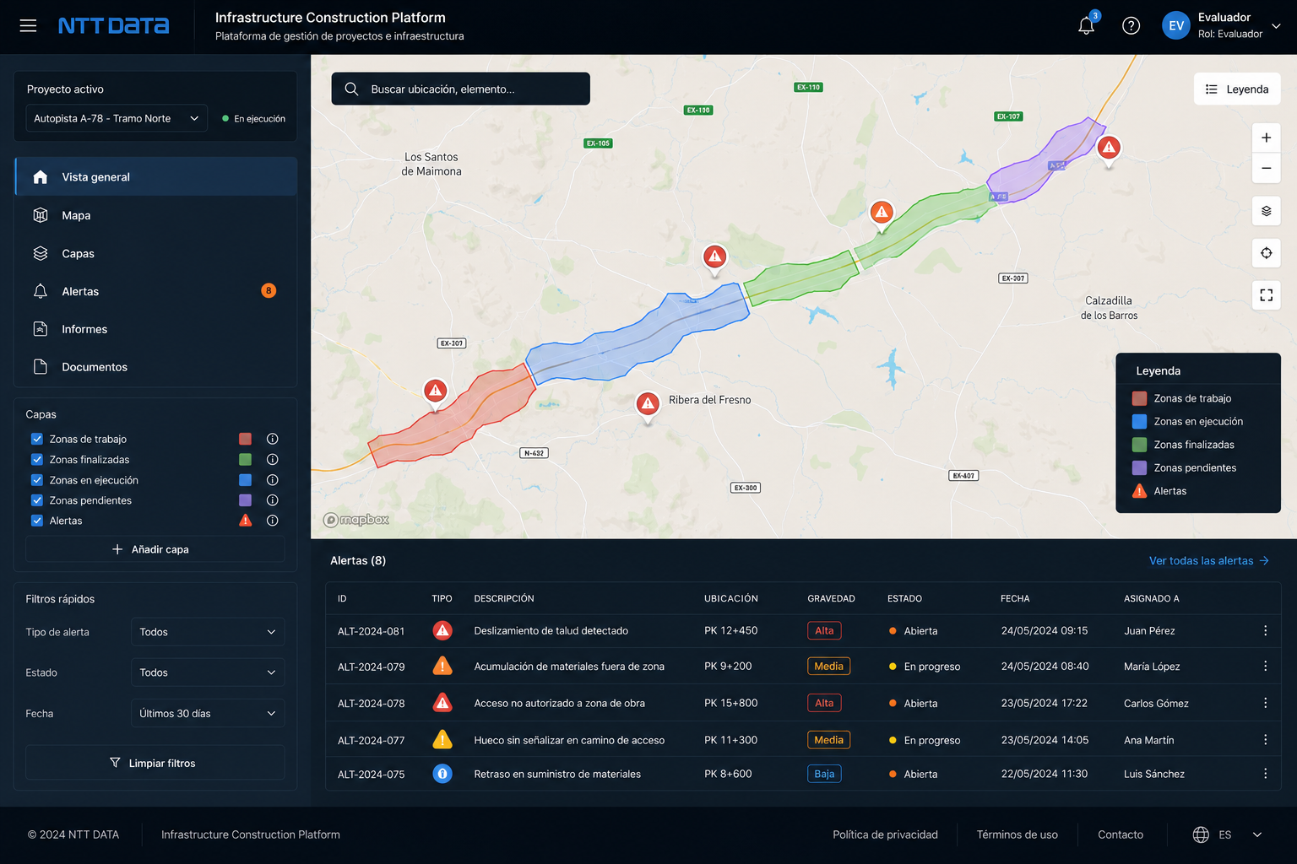Image resolution: width=1297 pixels, height=864 pixels.
Task: Click alert marker on purple pending zone
Action: (x=1109, y=149)
